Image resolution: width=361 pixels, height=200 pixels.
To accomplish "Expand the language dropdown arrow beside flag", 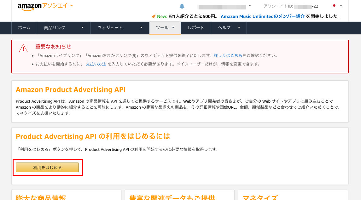I will pyautogui.click(x=341, y=6).
